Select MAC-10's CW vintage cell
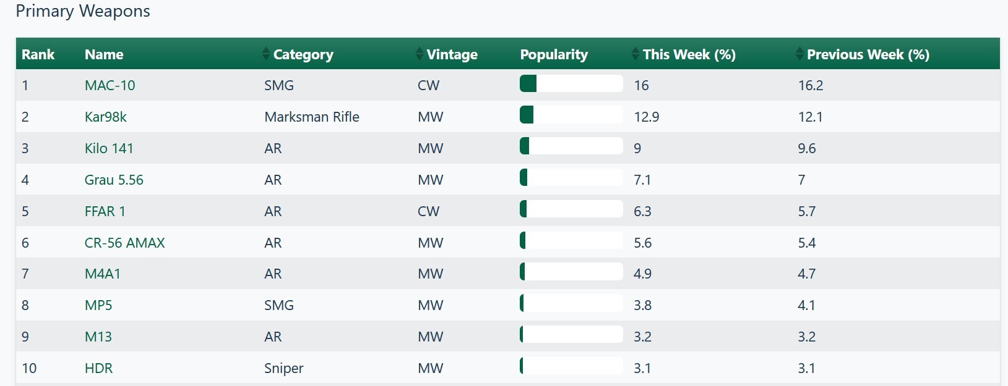The image size is (1008, 386). click(428, 85)
